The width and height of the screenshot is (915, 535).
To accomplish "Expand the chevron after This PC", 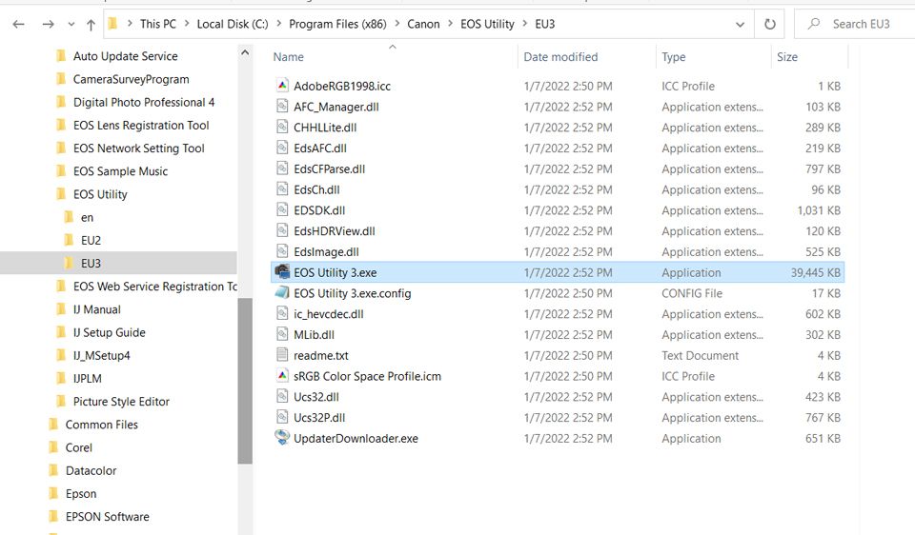I will [186, 24].
